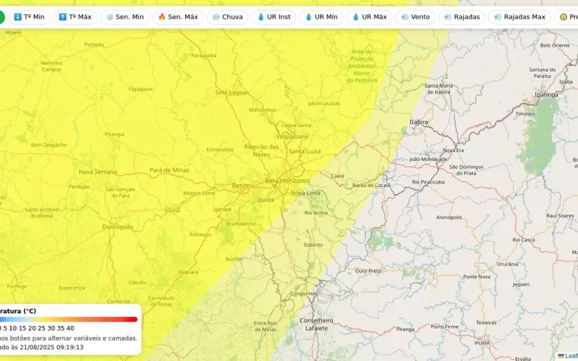Select the Tº Min down-arrow layer button

point(29,17)
